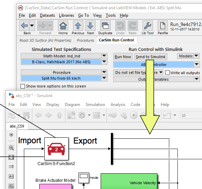Image resolution: width=202 pixels, height=189 pixels.
Task: Select the CarSim Run Control tab
Action: click(116, 40)
